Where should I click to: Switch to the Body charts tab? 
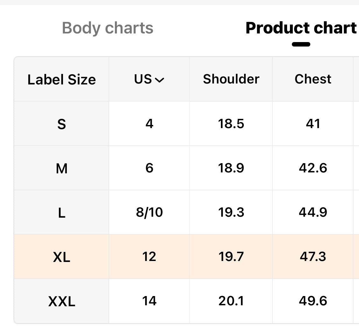click(x=108, y=28)
